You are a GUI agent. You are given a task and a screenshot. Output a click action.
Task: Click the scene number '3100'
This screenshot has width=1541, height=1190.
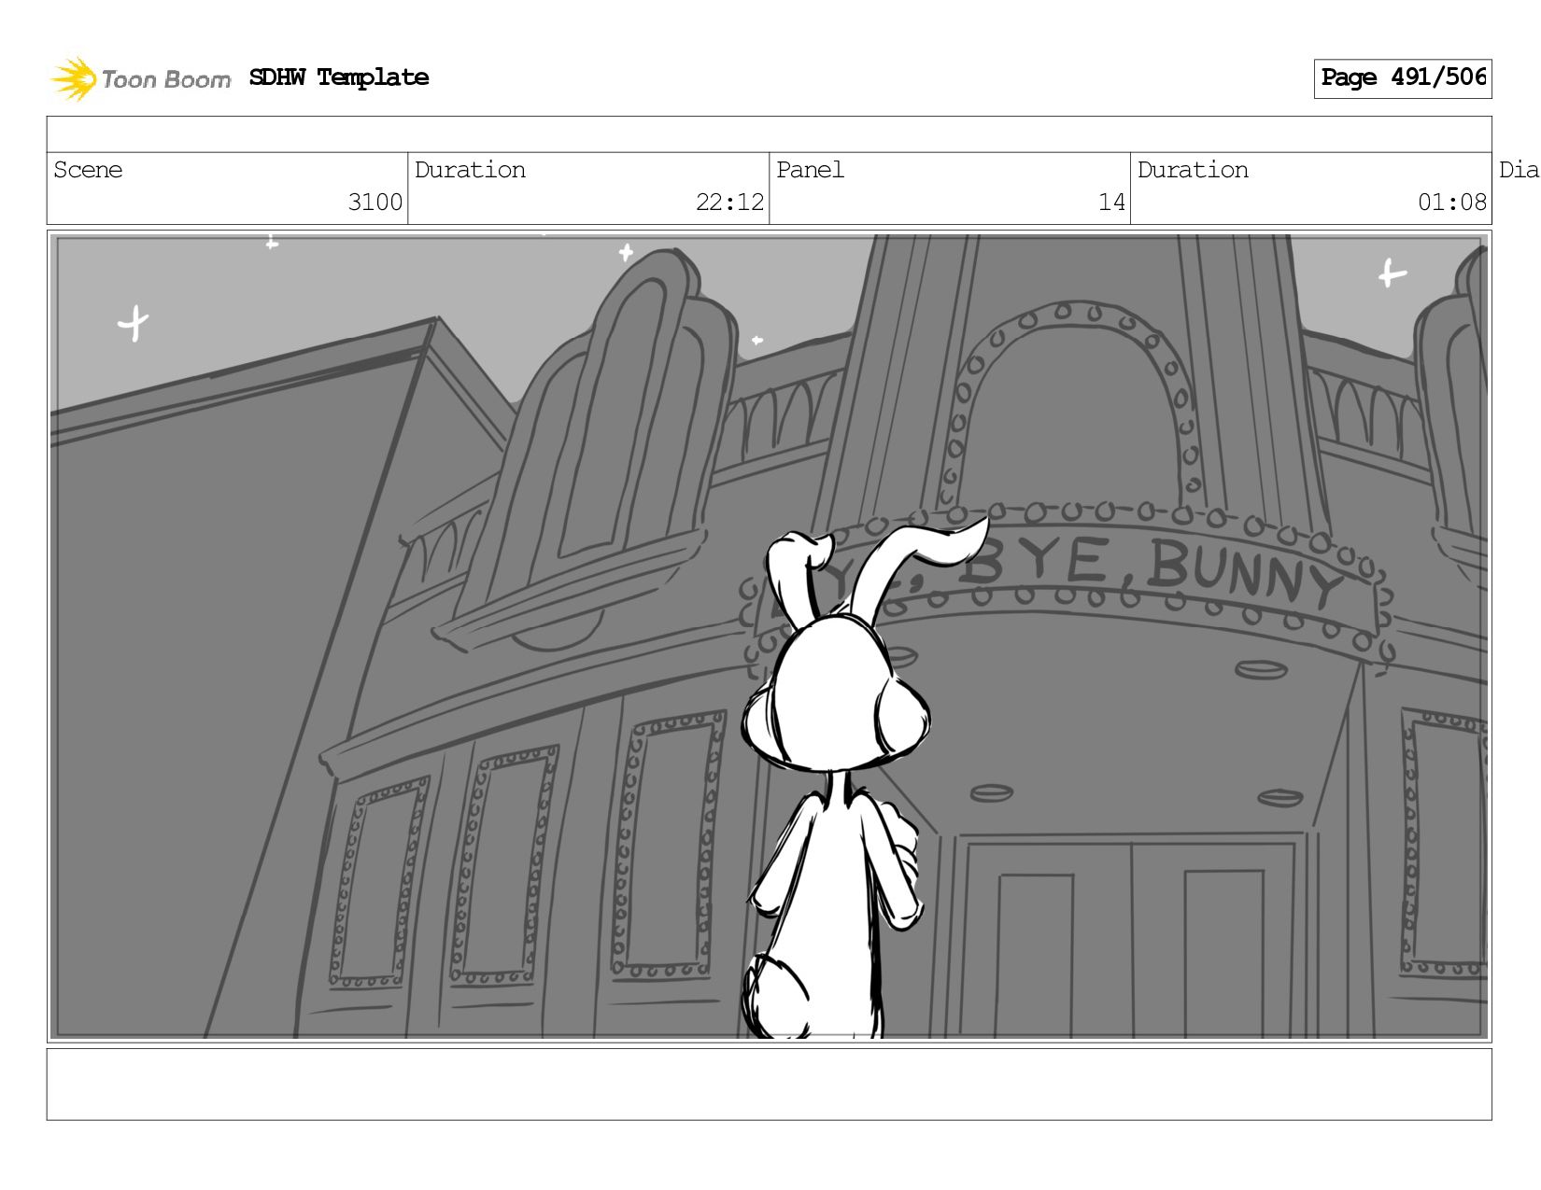pyautogui.click(x=375, y=203)
